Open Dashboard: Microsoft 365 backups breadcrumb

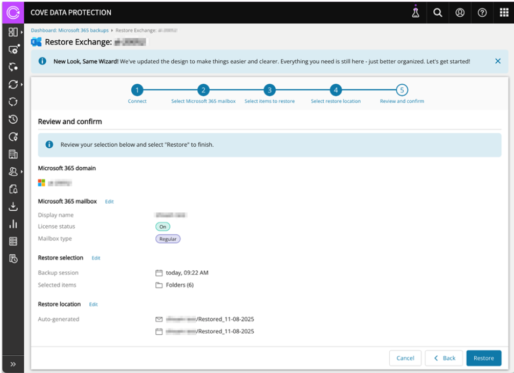[x=69, y=30]
